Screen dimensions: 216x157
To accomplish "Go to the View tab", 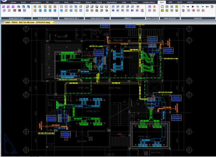I will point(66,2).
